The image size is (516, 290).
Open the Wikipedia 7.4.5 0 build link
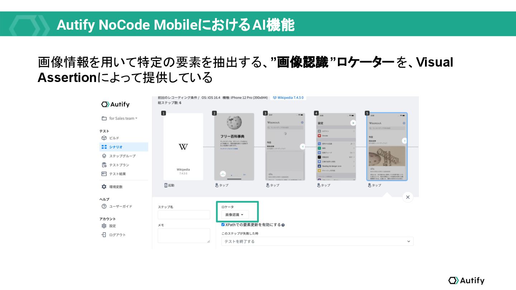point(288,97)
